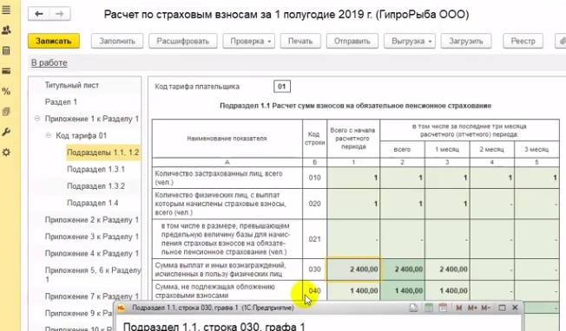Select Титульный лист in the section tree
566x331 pixels.
click(72, 86)
